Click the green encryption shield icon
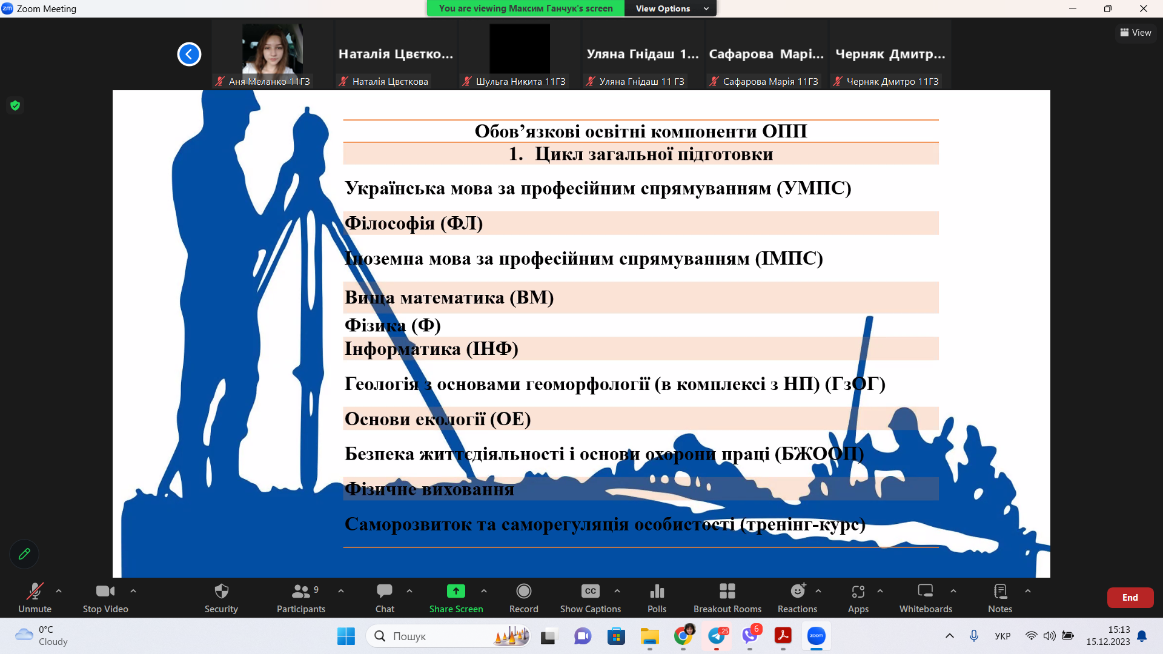 point(15,105)
